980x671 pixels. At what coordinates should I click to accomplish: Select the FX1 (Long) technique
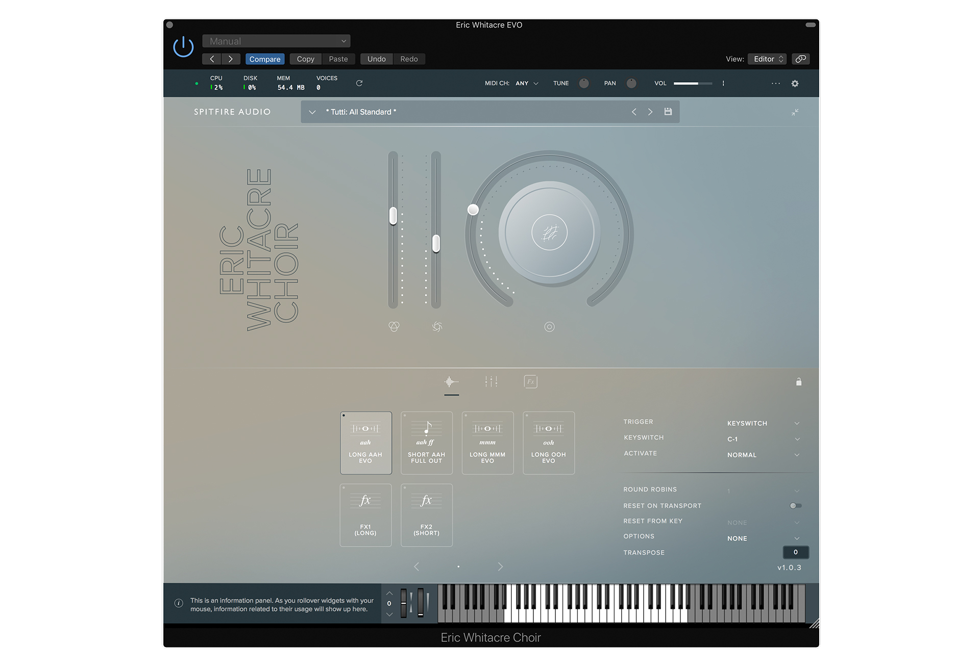click(366, 515)
